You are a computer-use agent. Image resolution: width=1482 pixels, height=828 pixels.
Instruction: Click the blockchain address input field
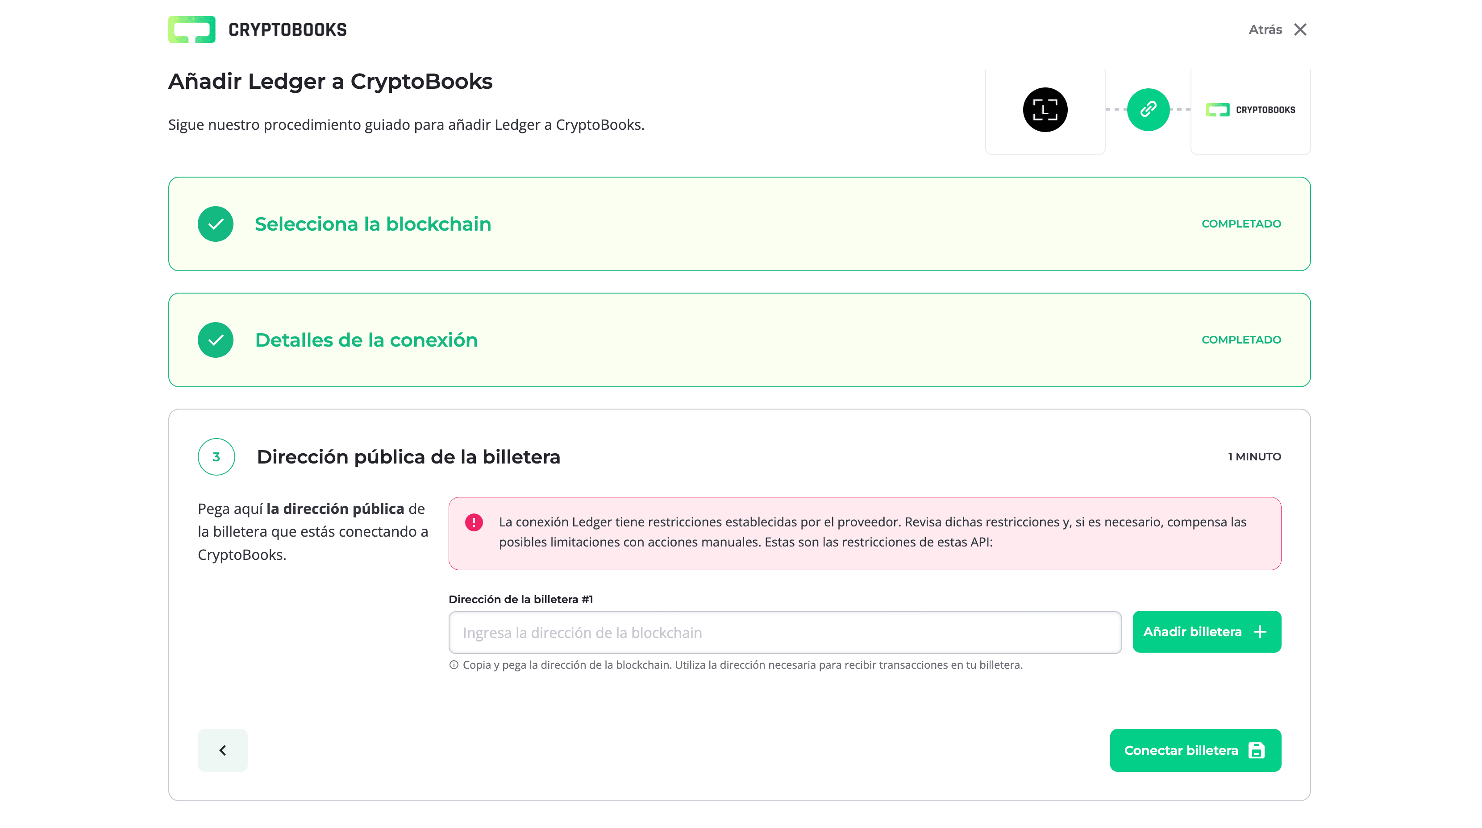[784, 632]
